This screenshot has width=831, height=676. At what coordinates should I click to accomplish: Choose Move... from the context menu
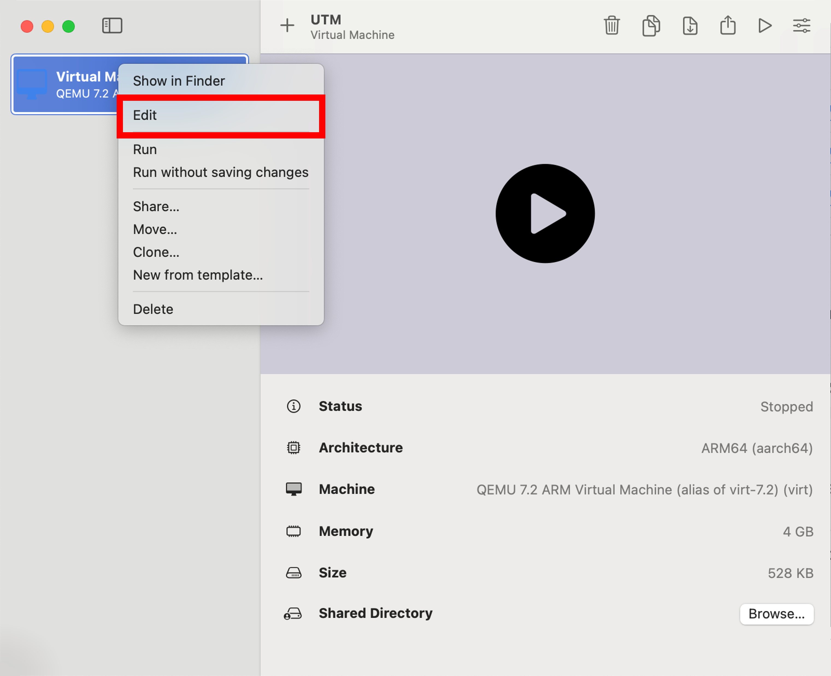click(155, 230)
